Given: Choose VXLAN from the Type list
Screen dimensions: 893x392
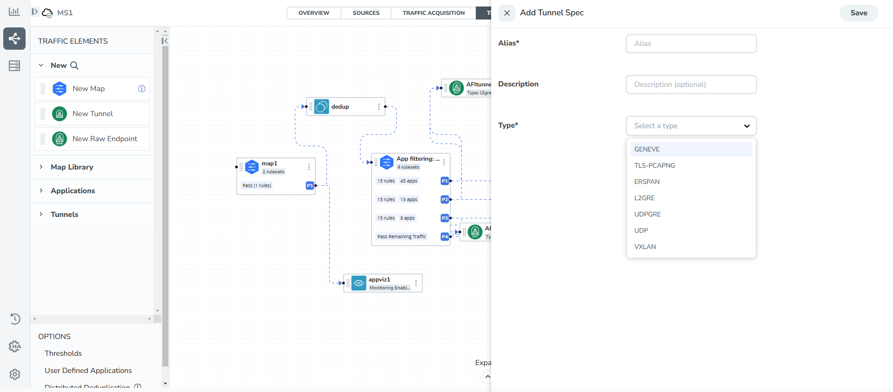Looking at the screenshot, I should point(645,247).
